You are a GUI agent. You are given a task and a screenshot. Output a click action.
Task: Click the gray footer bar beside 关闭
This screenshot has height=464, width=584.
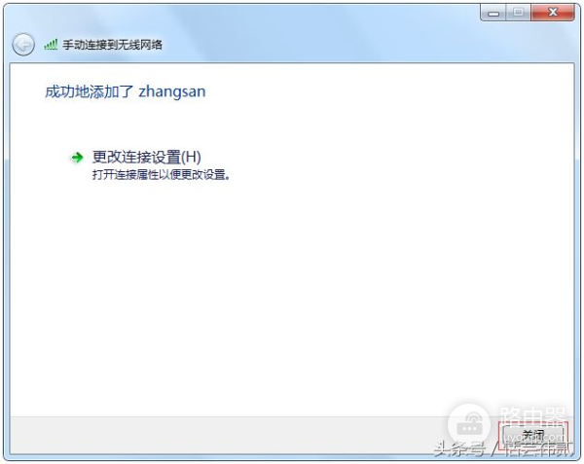pos(224,435)
